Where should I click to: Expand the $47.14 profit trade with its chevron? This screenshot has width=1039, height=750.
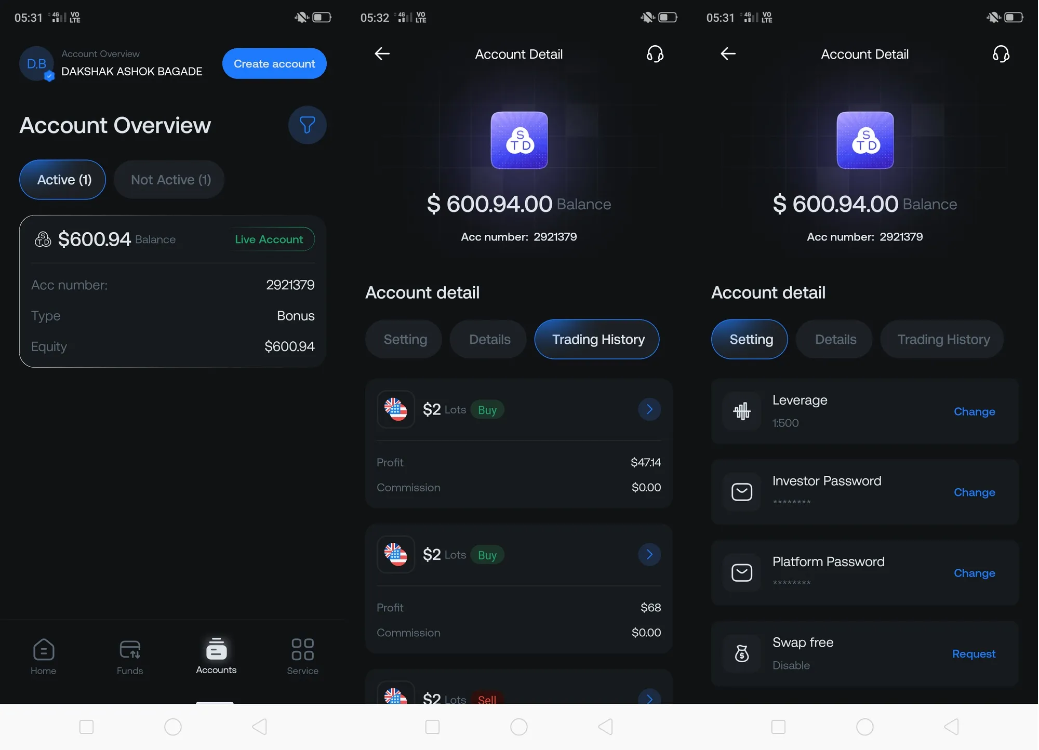(649, 409)
